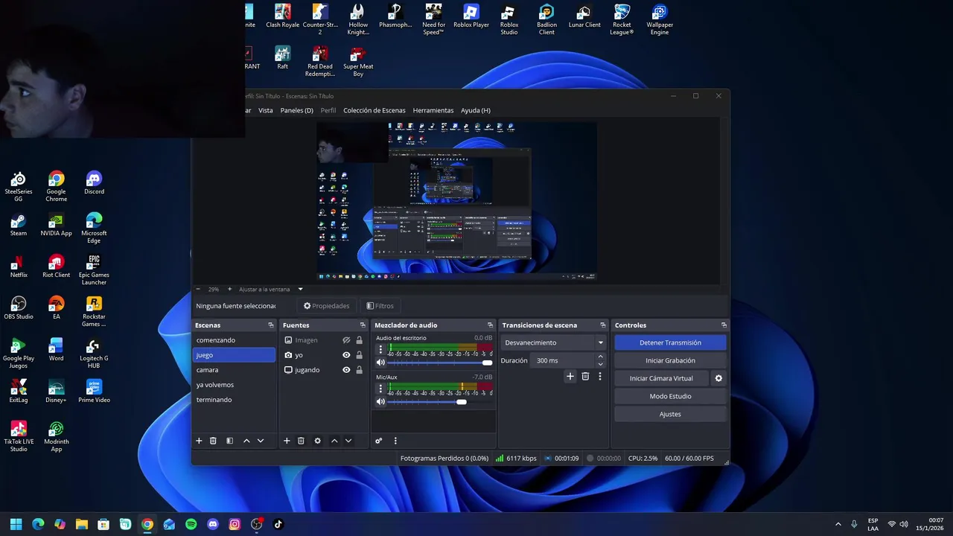Move the selected scene down in Escenas
Viewport: 953px width, 536px height.
tap(261, 441)
